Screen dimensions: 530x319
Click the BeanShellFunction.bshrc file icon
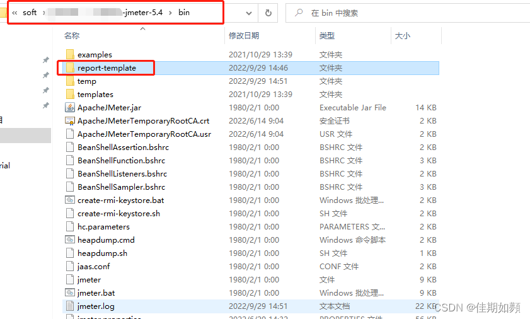pos(69,160)
